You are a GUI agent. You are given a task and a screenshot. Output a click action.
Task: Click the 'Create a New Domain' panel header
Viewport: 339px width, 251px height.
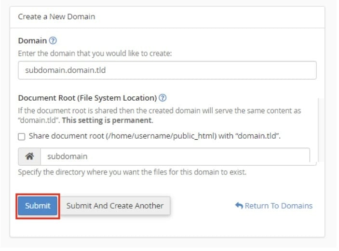[56, 16]
